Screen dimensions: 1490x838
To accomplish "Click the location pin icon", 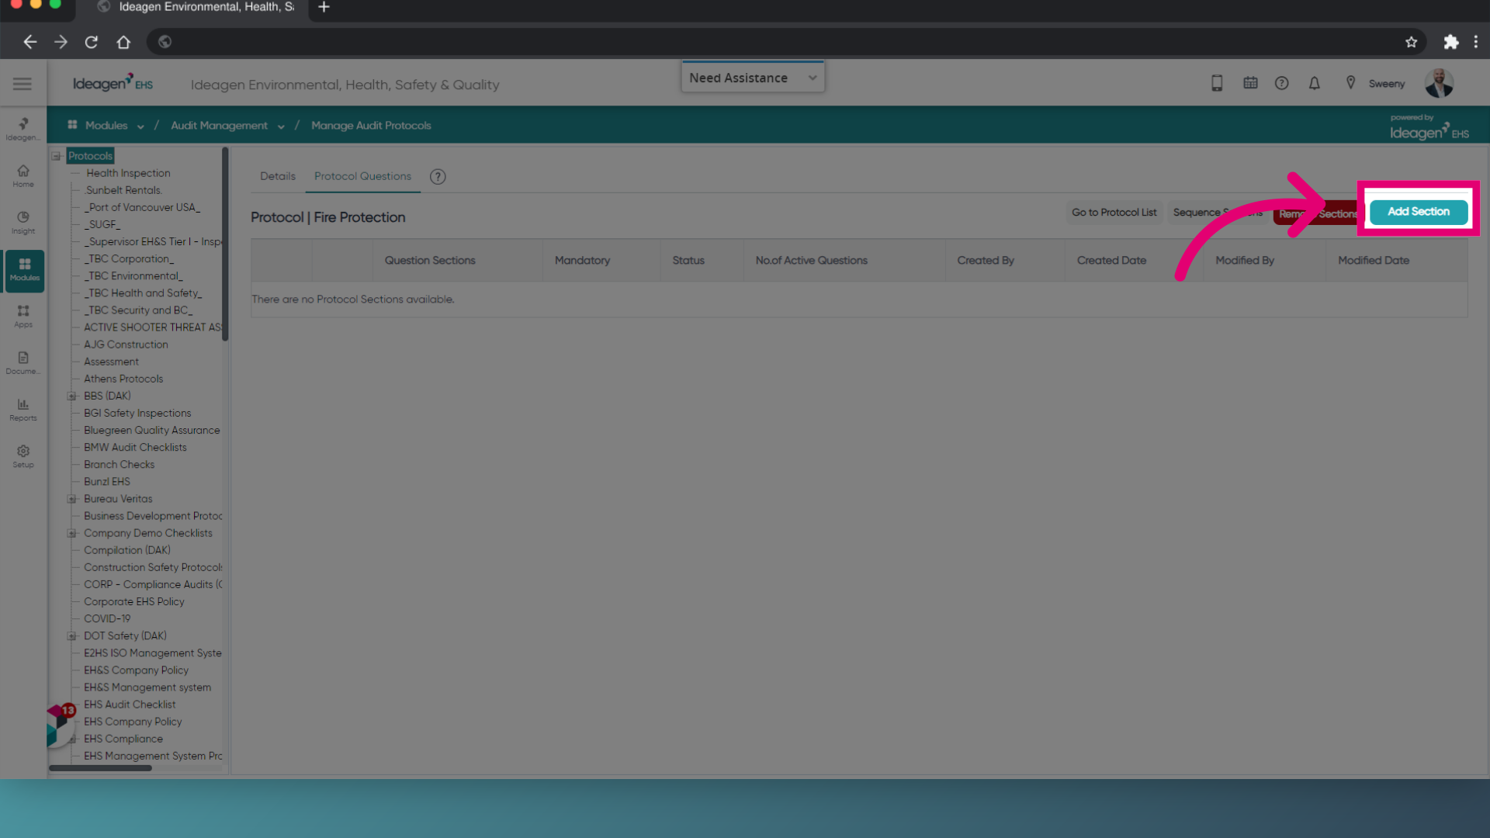I will click(x=1350, y=83).
